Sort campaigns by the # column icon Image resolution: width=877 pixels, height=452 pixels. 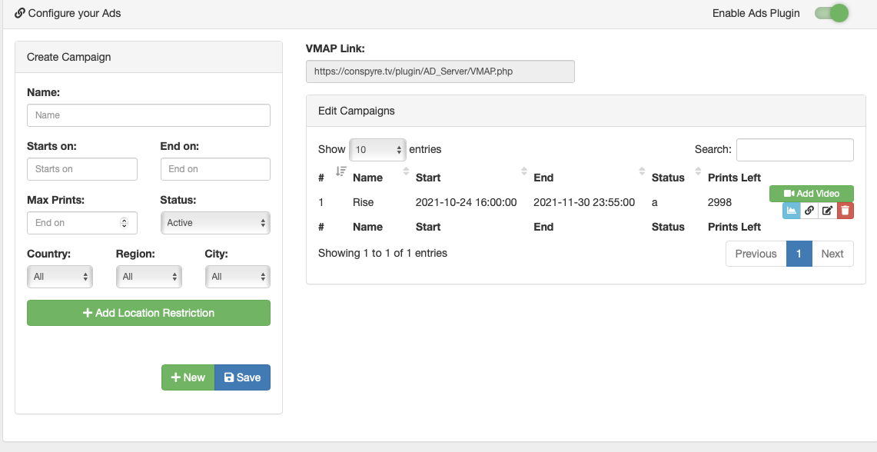pyautogui.click(x=341, y=171)
